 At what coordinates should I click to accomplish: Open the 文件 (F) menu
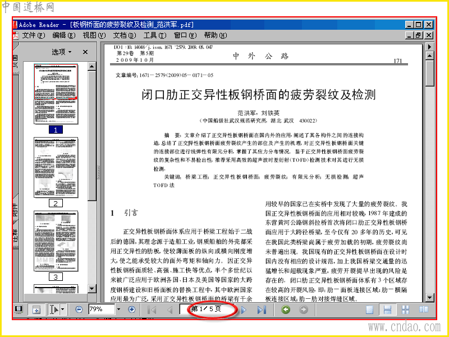tap(34, 35)
